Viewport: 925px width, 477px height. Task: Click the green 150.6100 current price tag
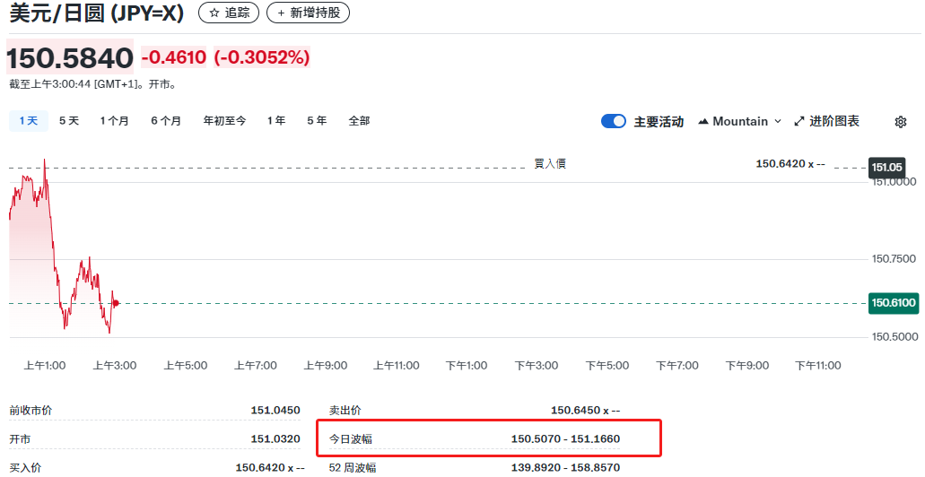coord(893,303)
